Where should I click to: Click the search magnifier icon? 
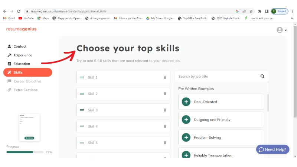click(262, 77)
